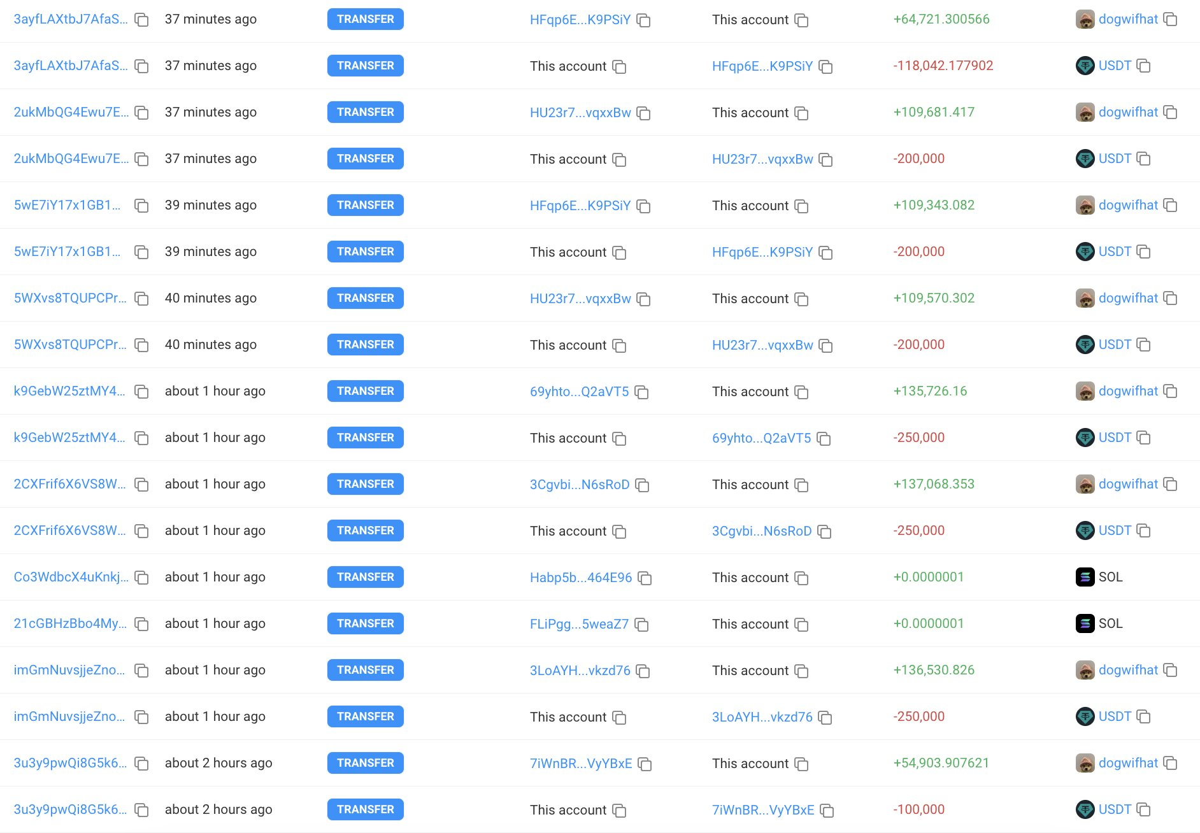Click the SOL logo in 21cGBHzBbo4My row

[x=1085, y=624]
